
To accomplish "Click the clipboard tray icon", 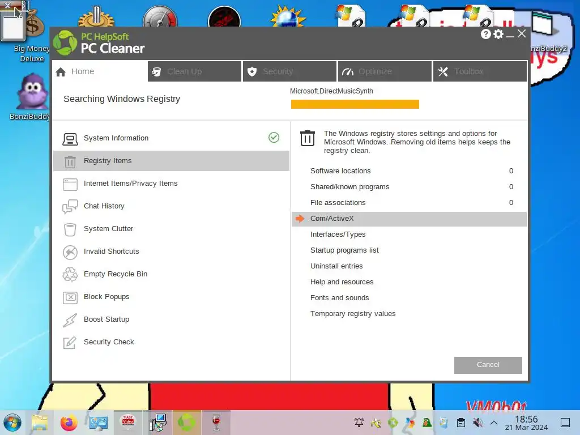I will click(461, 423).
